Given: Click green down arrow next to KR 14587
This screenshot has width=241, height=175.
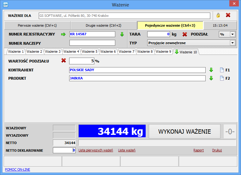Looking at the screenshot, I should click(x=122, y=34).
